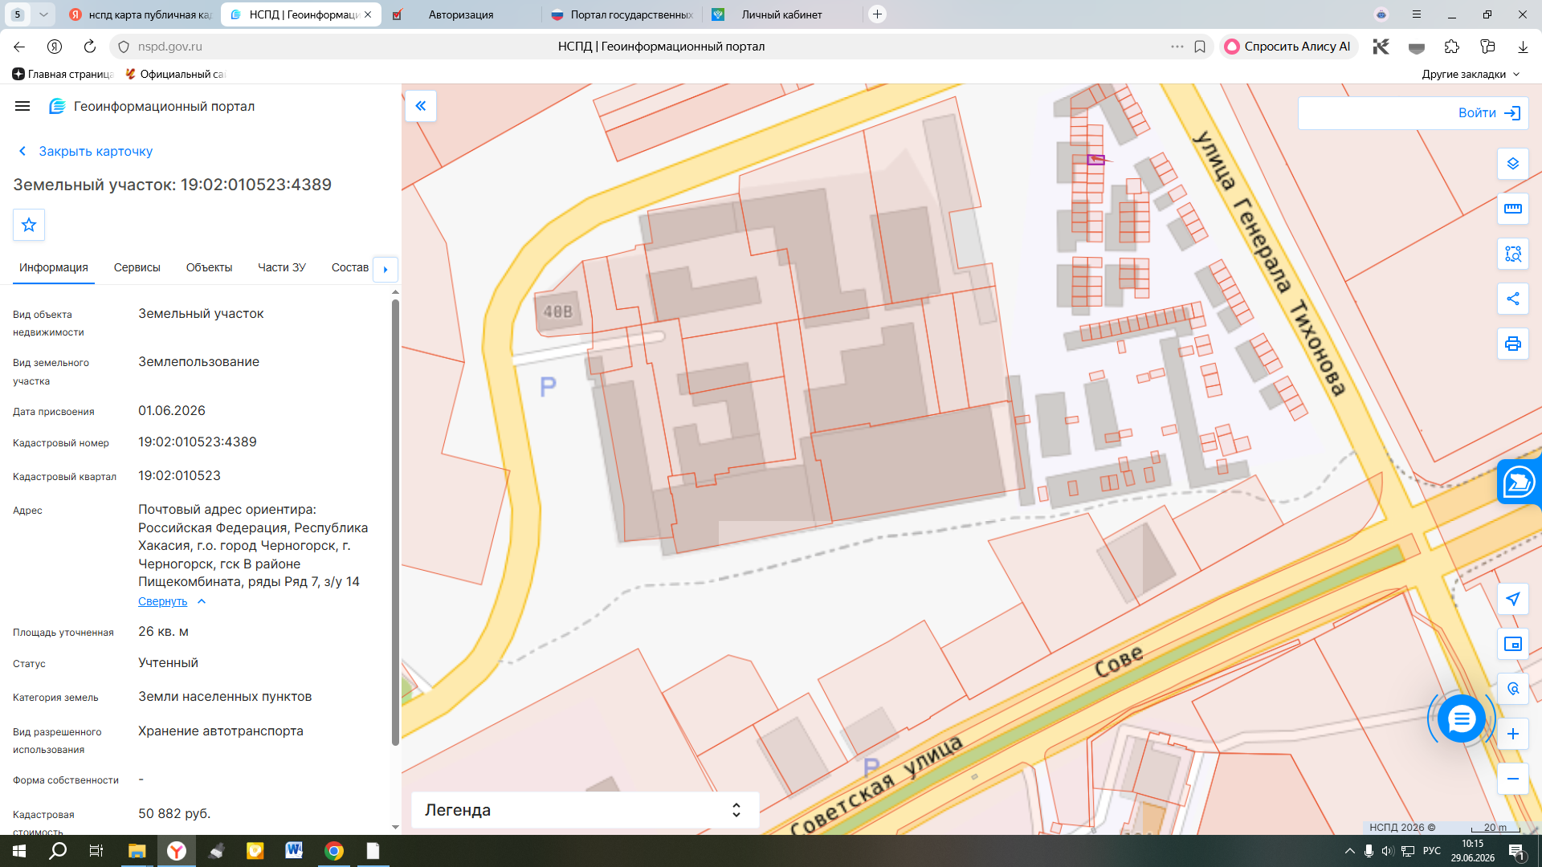The width and height of the screenshot is (1542, 867).
Task: Open Word from the taskbar
Action: [294, 851]
